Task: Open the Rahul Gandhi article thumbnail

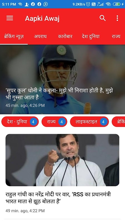Action: pos(62,160)
